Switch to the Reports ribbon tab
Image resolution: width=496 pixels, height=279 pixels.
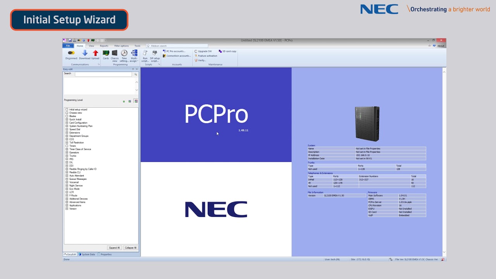pos(104,46)
